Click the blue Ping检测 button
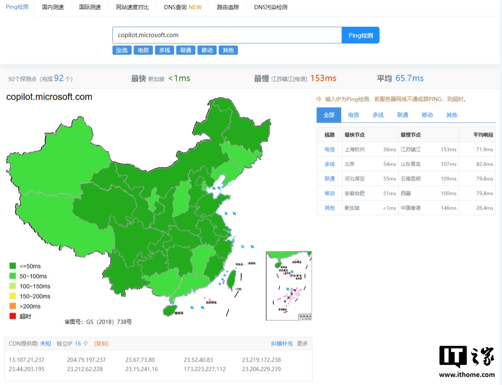The width and height of the screenshot is (502, 385). [x=361, y=35]
